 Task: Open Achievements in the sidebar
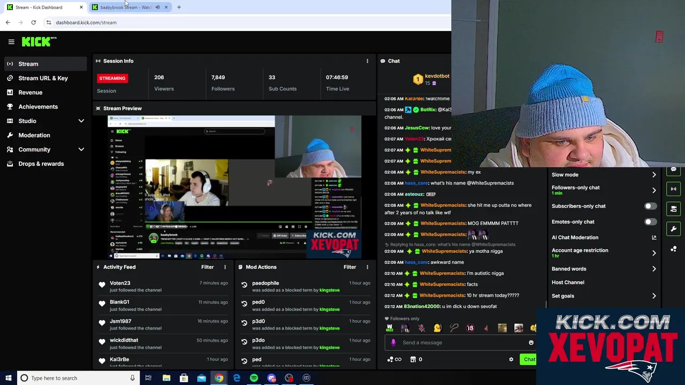point(45,106)
